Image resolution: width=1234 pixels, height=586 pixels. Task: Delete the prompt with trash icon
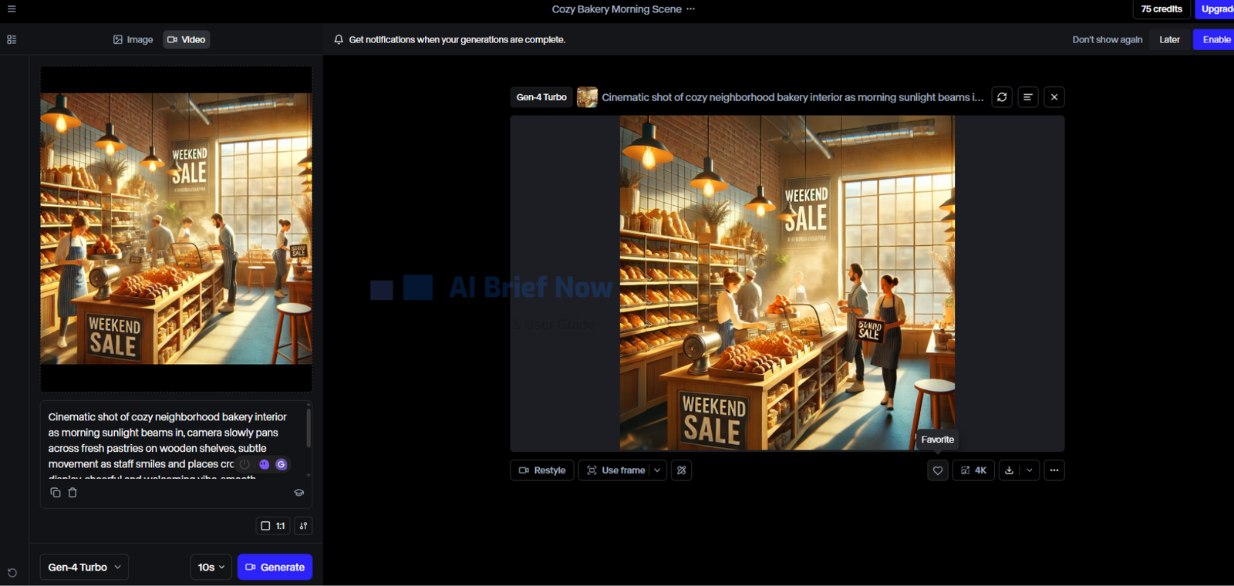72,493
